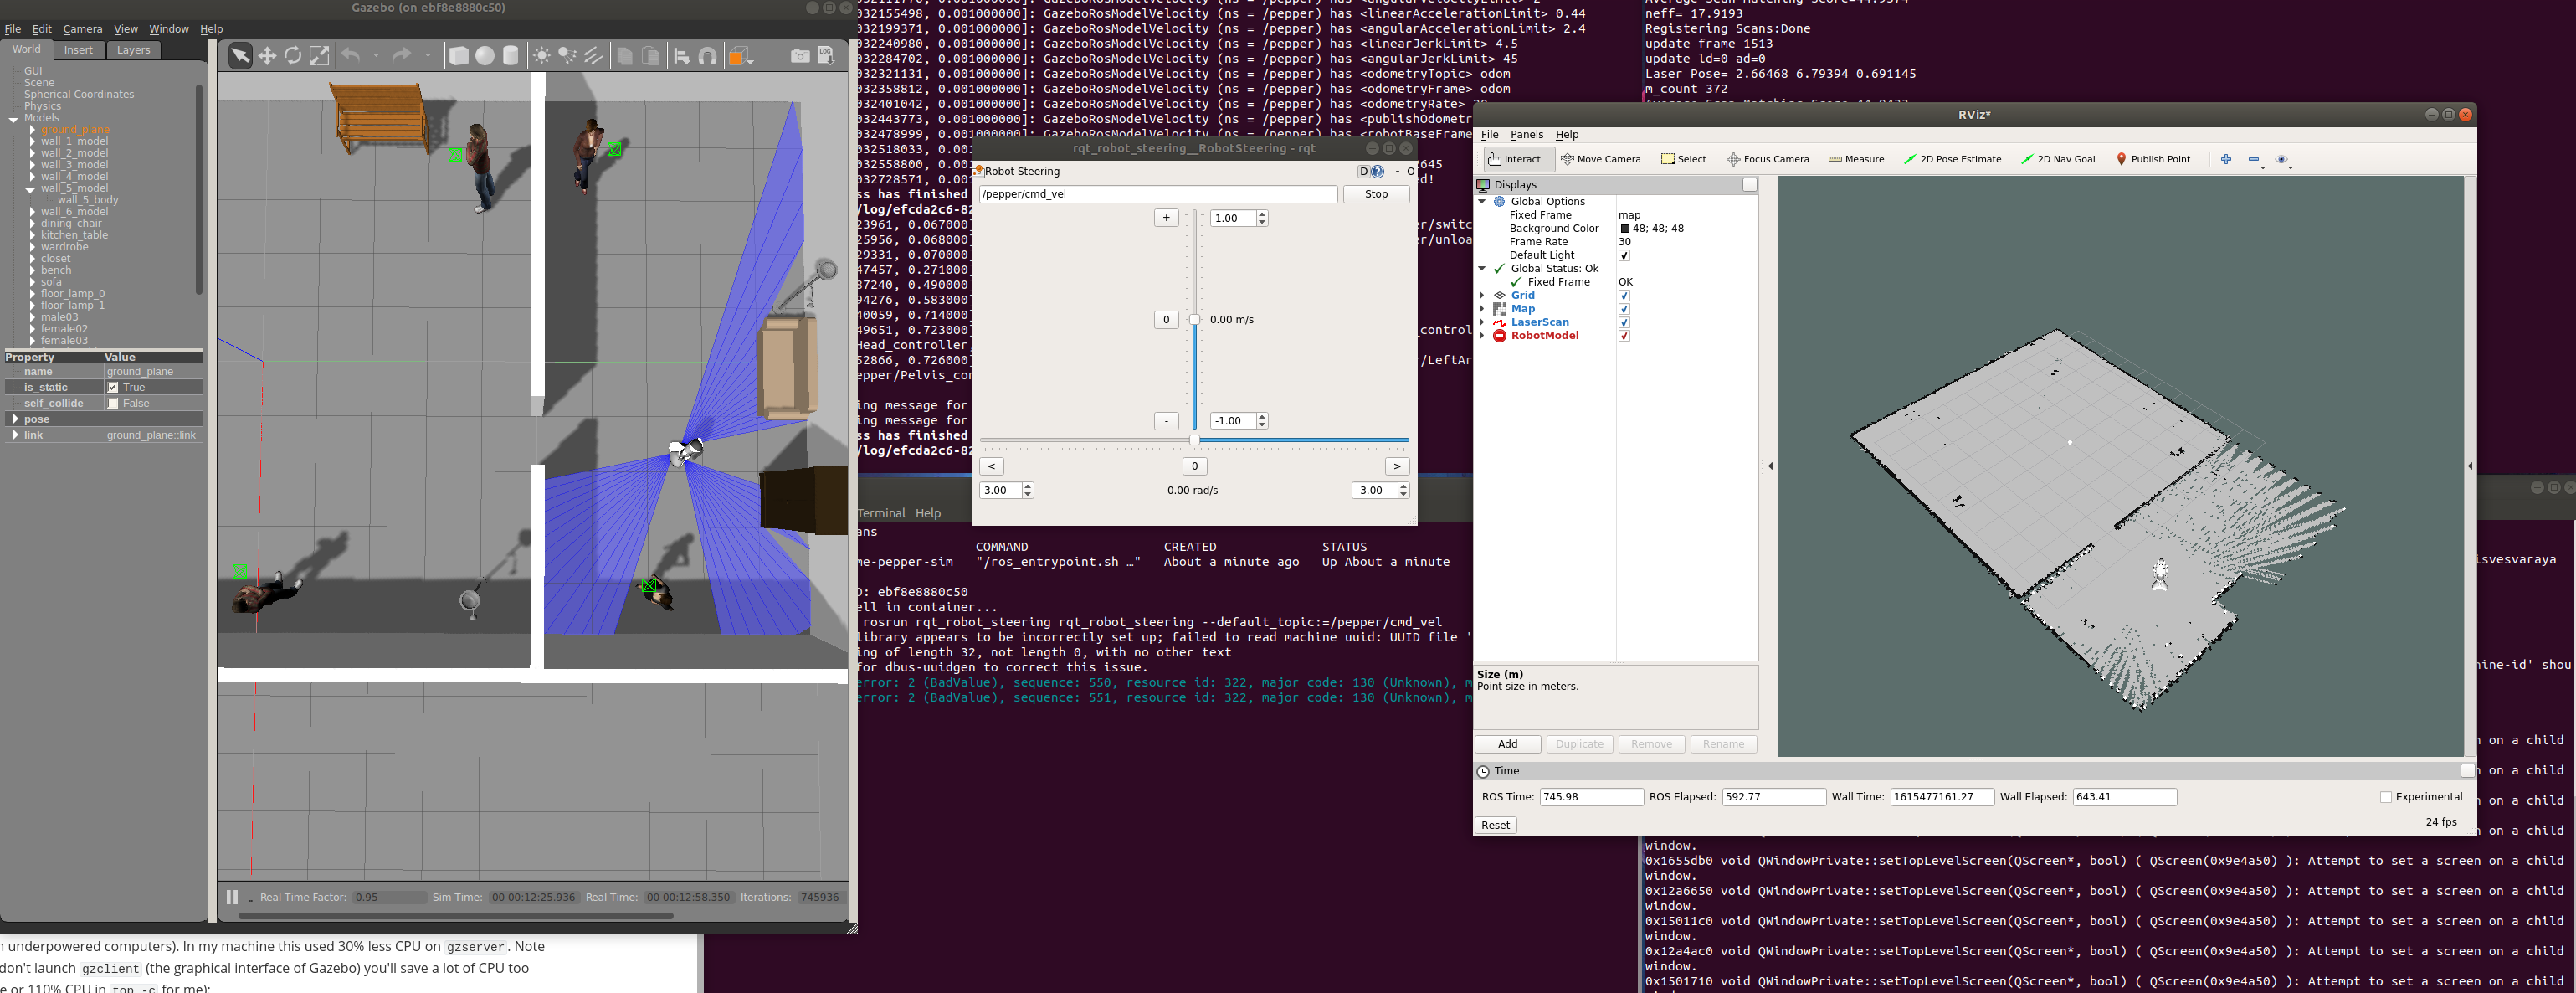Image resolution: width=2576 pixels, height=993 pixels.
Task: Collapse the wall_5_model tree item
Action: tap(31, 189)
